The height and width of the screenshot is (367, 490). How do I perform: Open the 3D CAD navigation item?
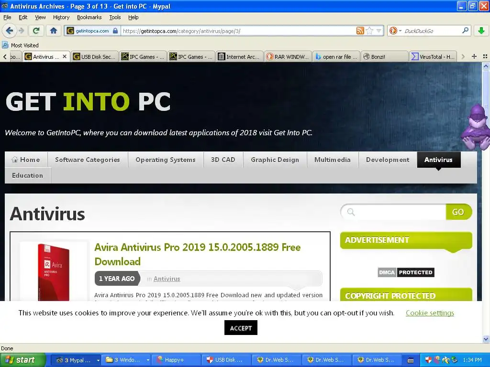point(223,160)
